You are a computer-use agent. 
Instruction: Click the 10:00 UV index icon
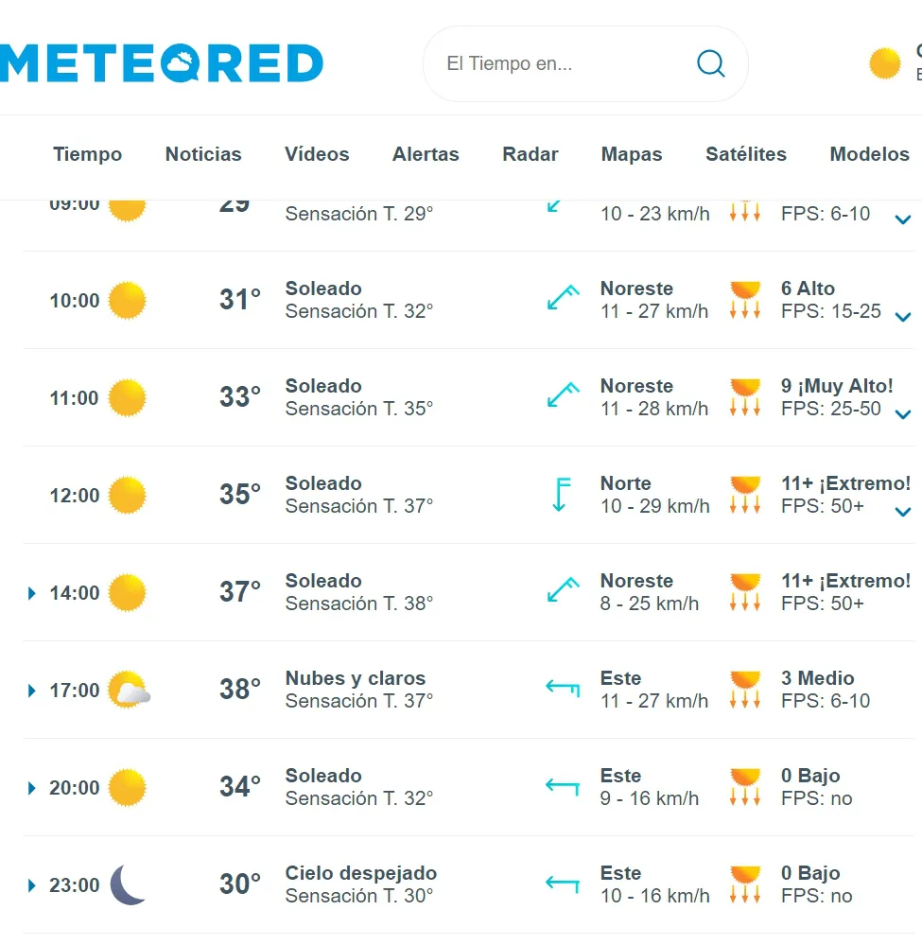click(x=745, y=300)
